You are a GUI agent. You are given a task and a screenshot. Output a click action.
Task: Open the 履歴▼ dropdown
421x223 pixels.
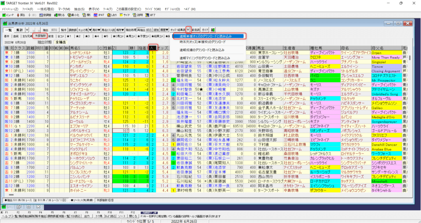point(164,30)
